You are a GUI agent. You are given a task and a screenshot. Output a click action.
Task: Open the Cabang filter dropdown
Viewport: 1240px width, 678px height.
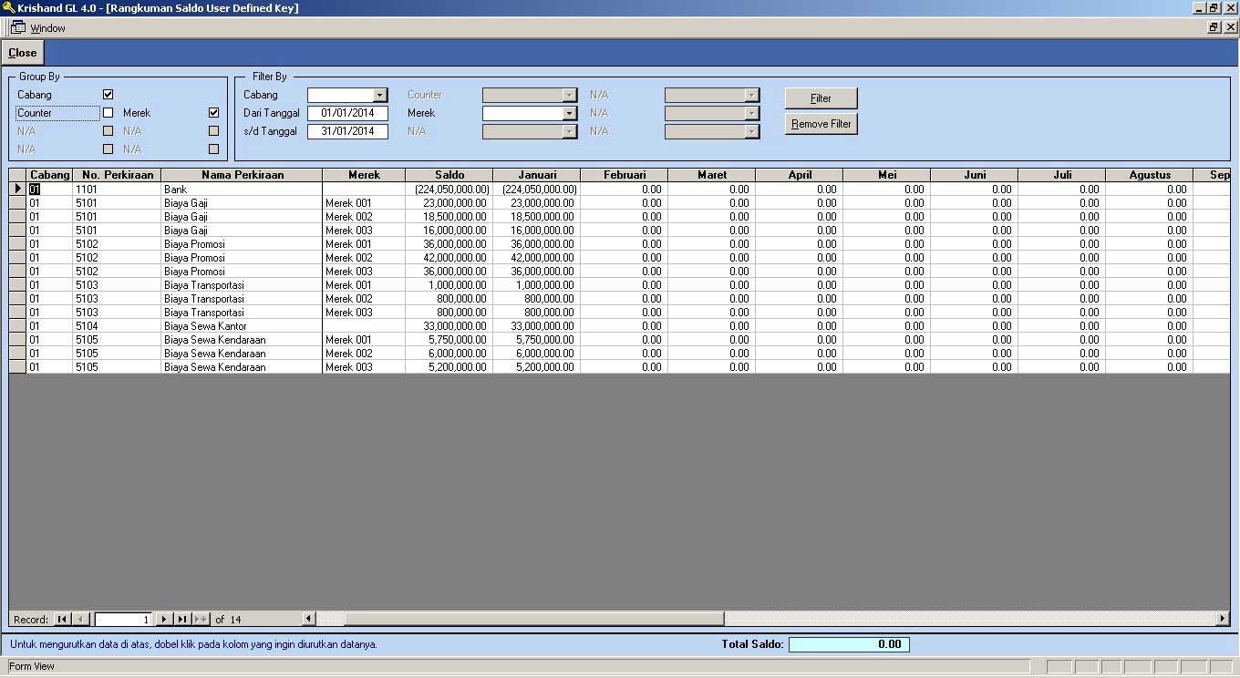[380, 95]
